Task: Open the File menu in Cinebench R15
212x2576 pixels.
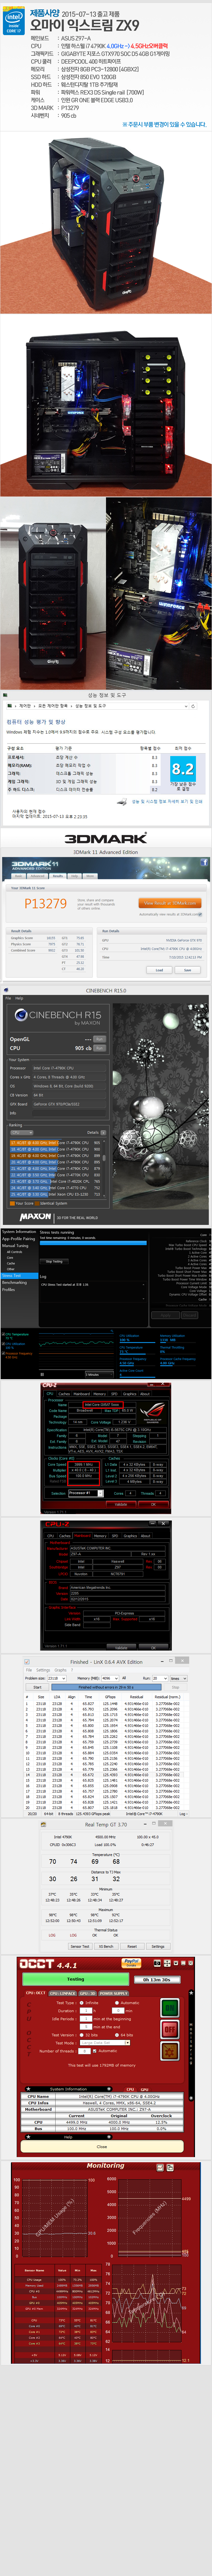Action: pyautogui.click(x=8, y=998)
